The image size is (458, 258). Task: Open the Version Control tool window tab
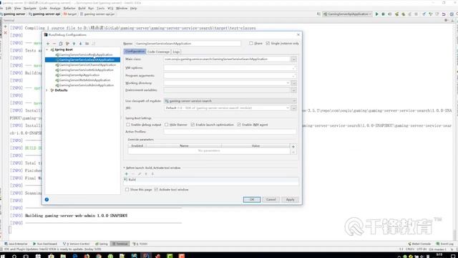[77, 244]
